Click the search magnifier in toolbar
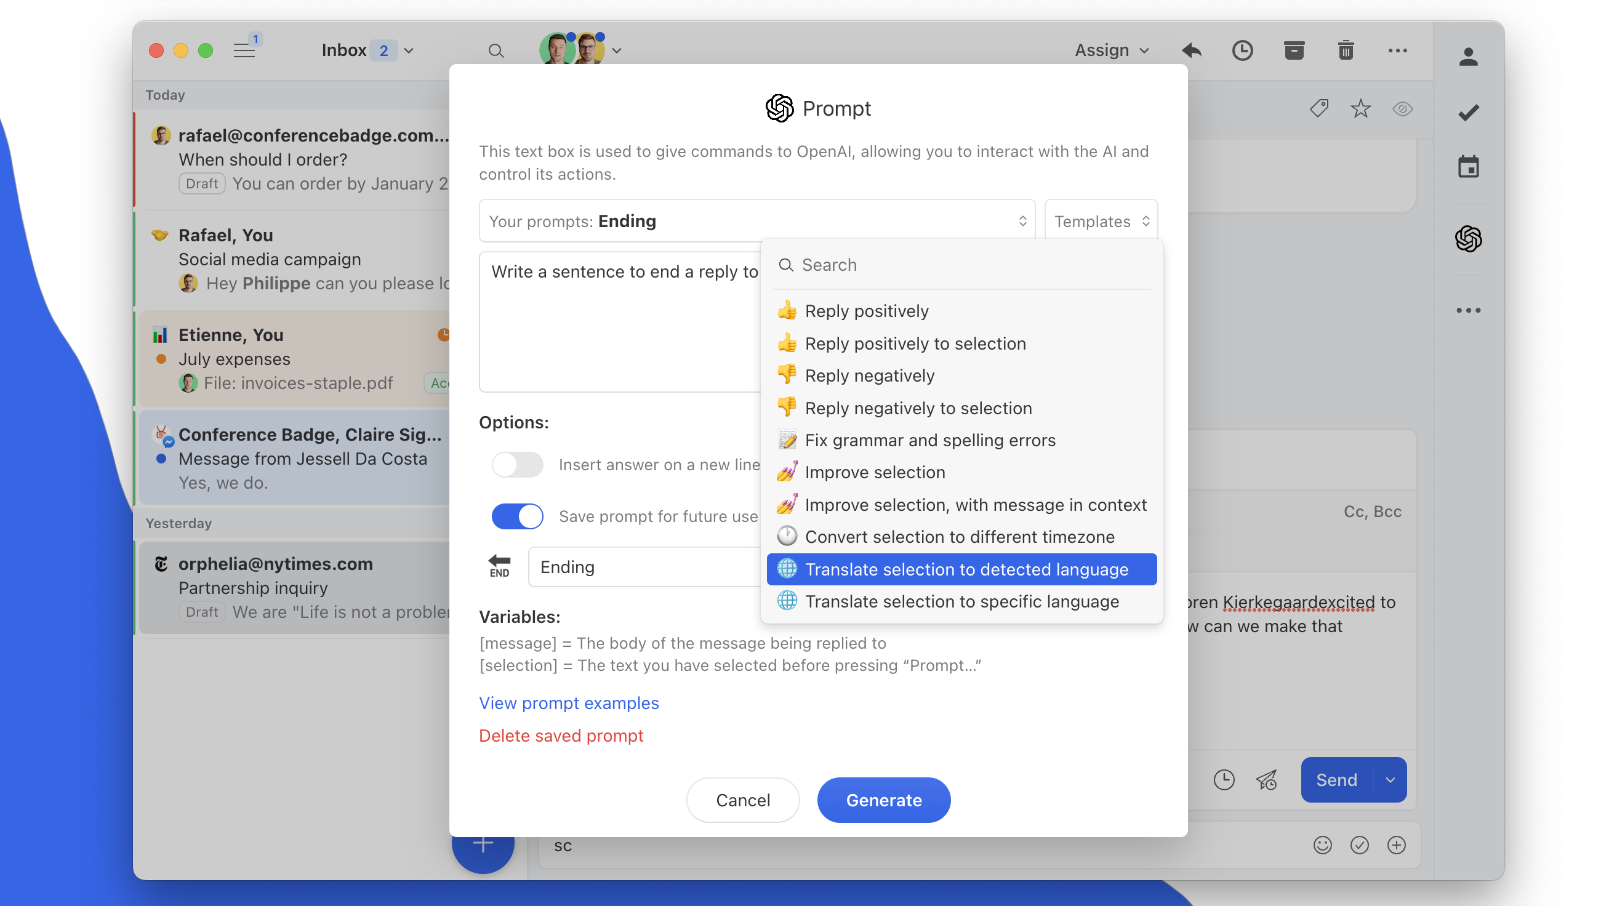Image resolution: width=1609 pixels, height=906 pixels. coord(496,50)
